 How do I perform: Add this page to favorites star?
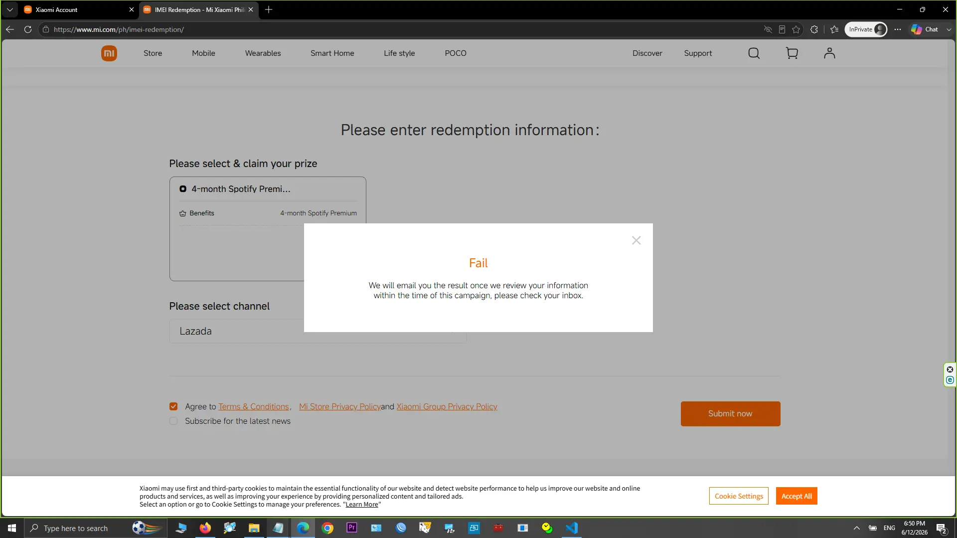pyautogui.click(x=796, y=29)
